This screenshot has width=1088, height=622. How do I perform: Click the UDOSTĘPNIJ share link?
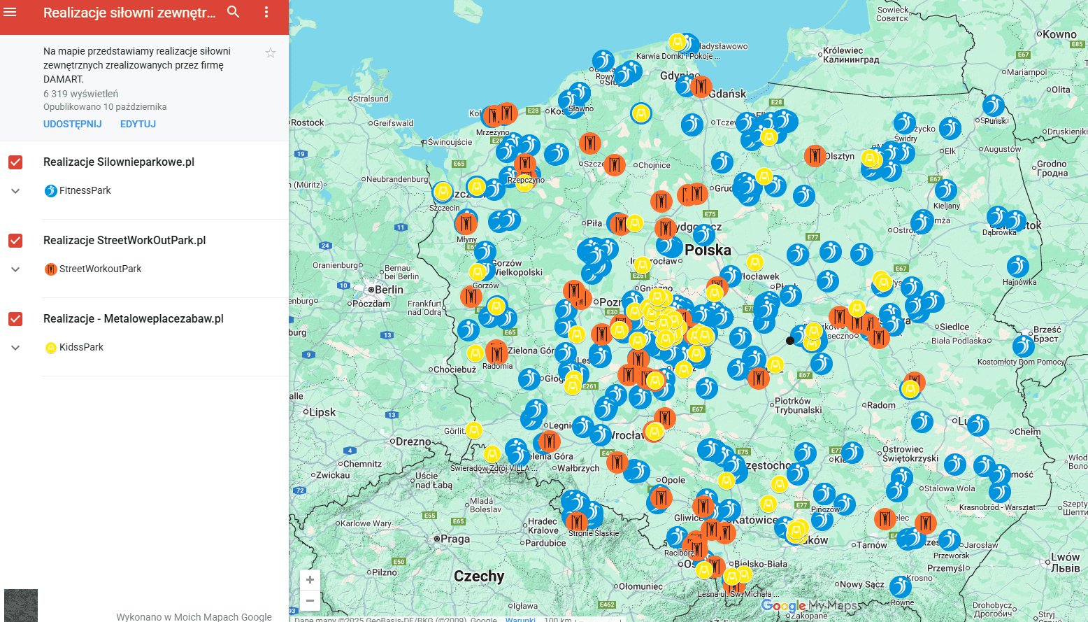pos(73,124)
